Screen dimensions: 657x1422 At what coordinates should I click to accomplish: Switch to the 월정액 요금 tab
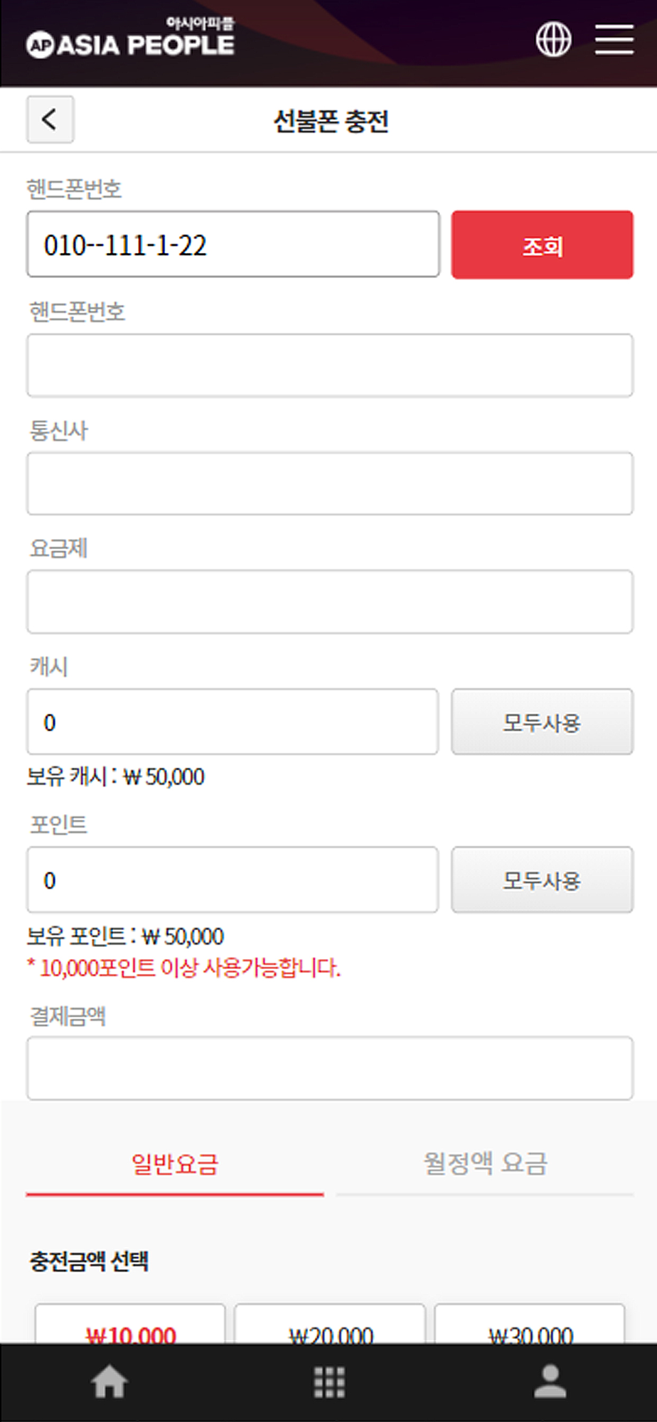pyautogui.click(x=485, y=1165)
